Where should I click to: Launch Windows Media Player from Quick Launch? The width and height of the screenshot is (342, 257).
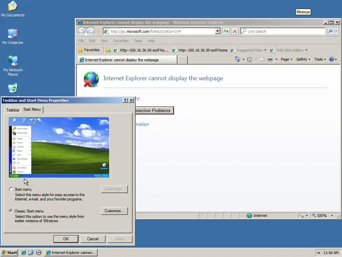coord(39,253)
